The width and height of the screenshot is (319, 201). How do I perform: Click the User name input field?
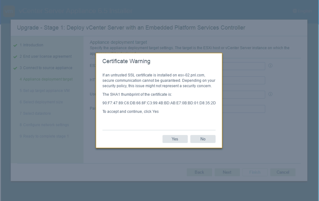click(x=243, y=95)
